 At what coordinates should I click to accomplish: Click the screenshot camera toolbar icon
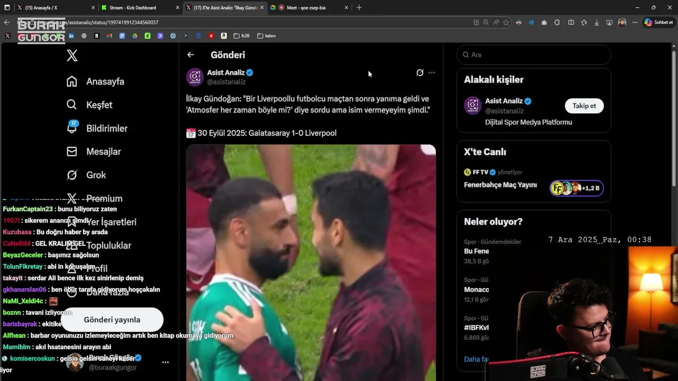(x=544, y=22)
